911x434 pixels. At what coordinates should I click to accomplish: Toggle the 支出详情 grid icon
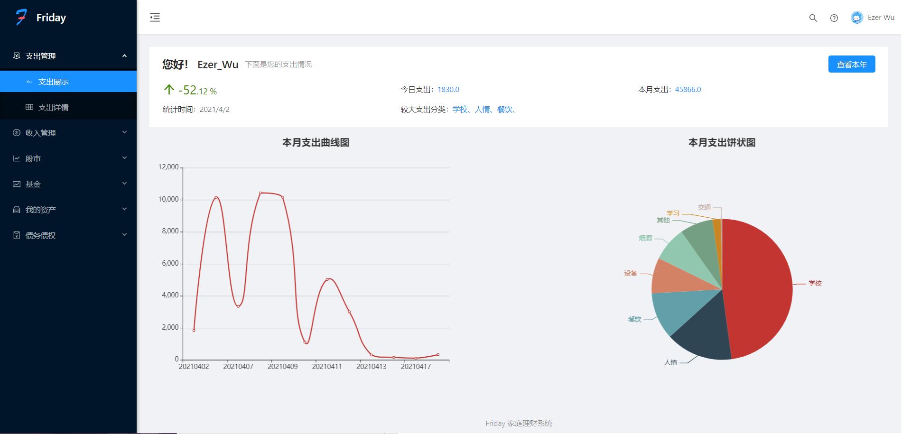click(30, 107)
